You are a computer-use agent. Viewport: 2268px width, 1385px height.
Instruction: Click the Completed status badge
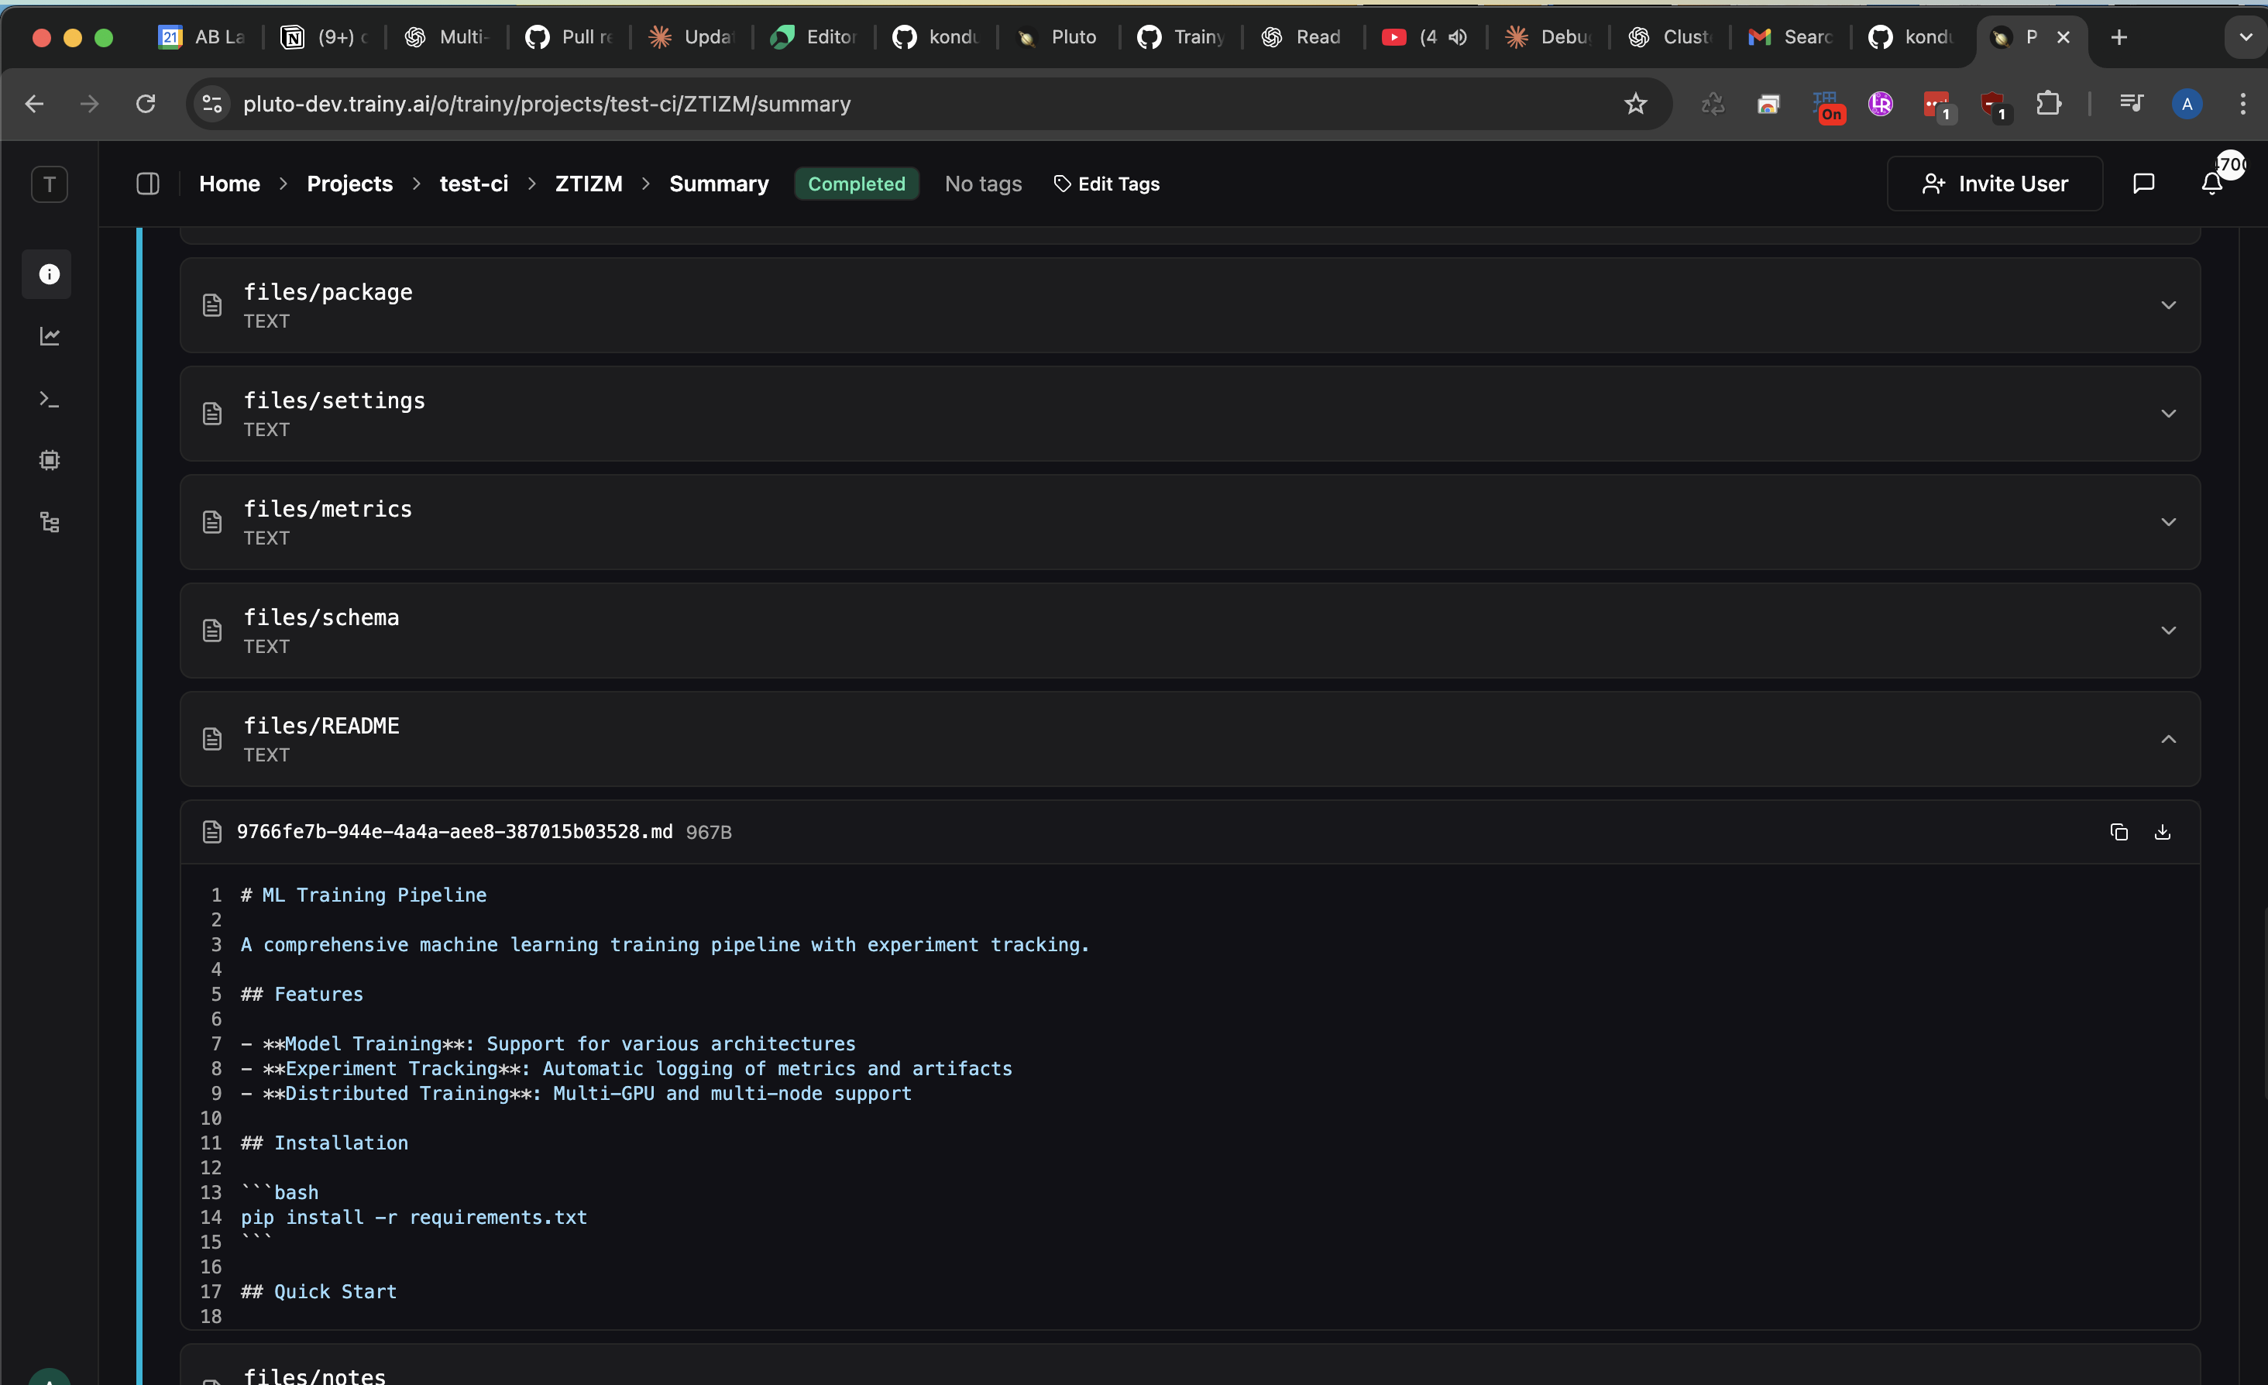[856, 183]
